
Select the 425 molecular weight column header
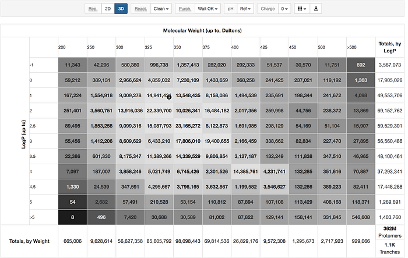point(275,47)
